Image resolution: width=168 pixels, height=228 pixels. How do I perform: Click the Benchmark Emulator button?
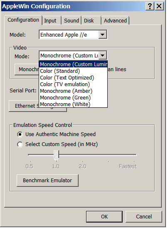coord(47,181)
